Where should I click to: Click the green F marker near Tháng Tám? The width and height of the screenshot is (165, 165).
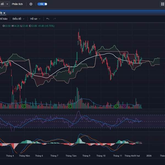coord(70,106)
